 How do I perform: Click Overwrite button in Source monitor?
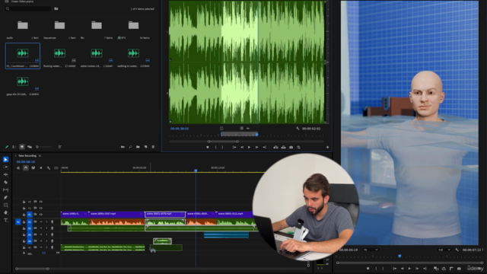click(283, 147)
